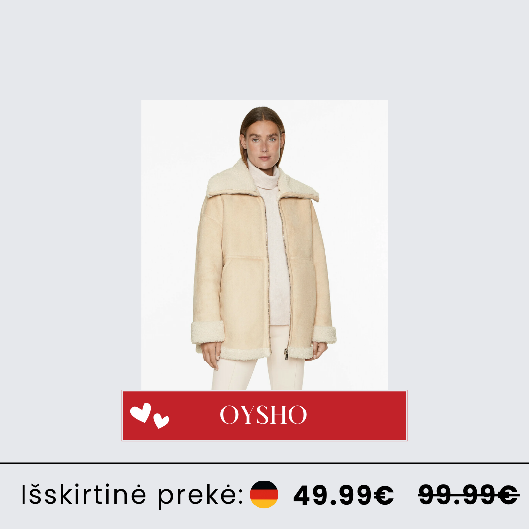The width and height of the screenshot is (529, 529).
Task: Click the model's face in the photo
Action: pos(263,145)
